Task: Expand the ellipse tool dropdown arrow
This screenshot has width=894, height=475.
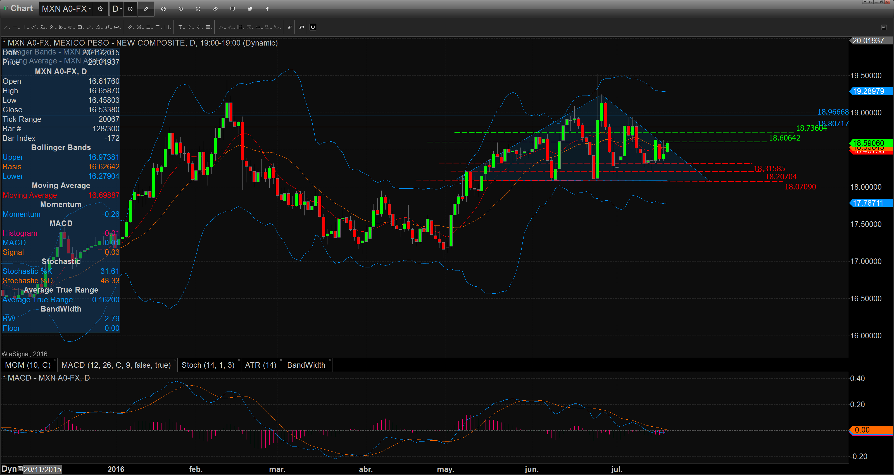Action: pos(74,29)
